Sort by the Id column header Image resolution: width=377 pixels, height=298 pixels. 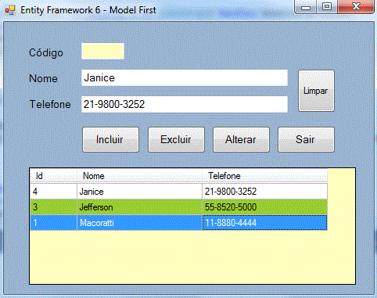53,176
